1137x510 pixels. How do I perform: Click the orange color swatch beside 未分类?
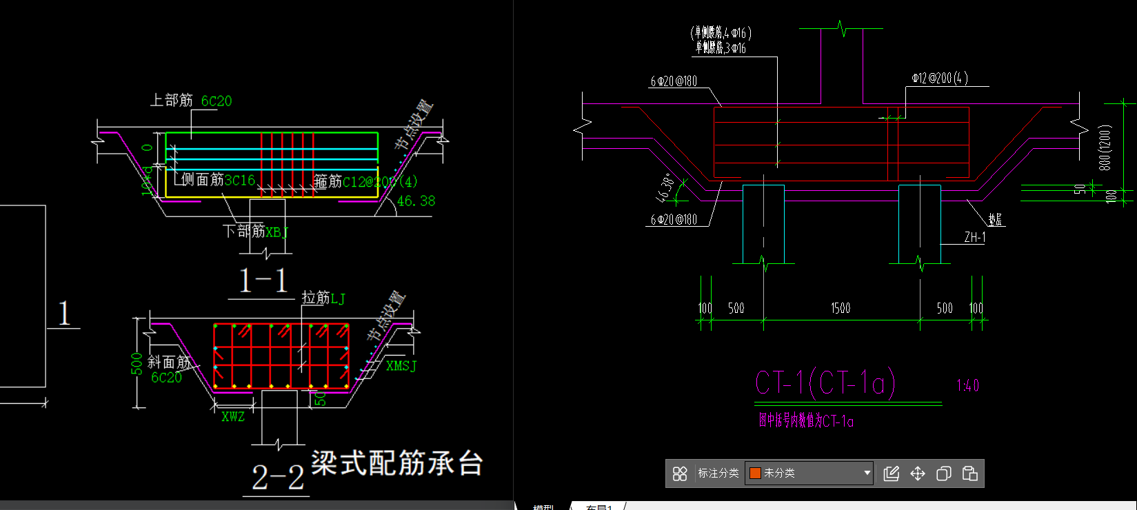[755, 473]
